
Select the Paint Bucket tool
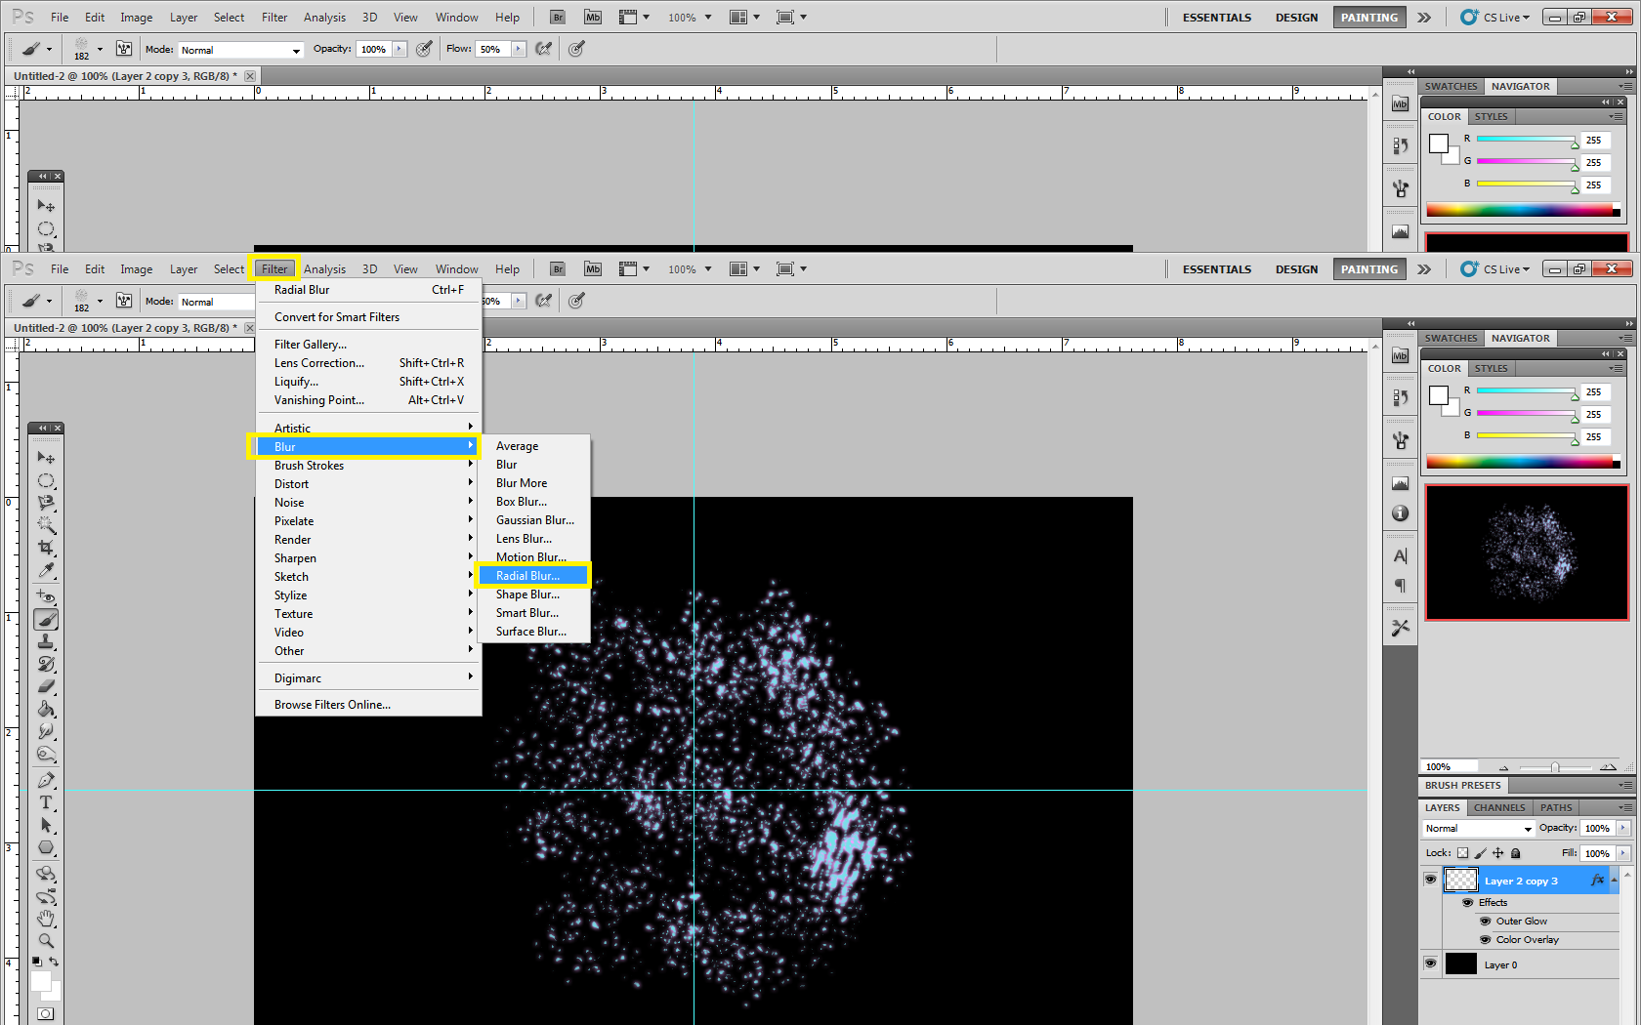[x=46, y=709]
